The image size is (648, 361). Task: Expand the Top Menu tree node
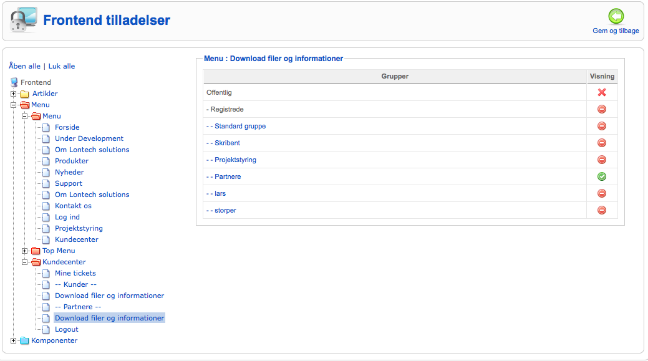coord(25,251)
